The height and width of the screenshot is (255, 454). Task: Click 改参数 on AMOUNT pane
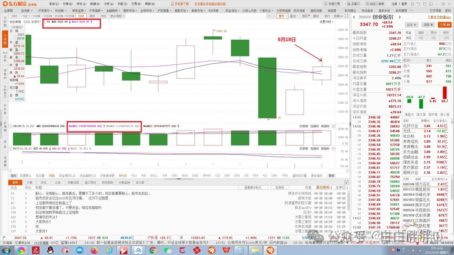(303, 127)
